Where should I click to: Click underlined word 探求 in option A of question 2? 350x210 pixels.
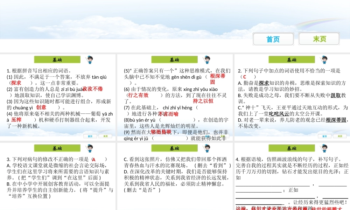(x=264, y=83)
